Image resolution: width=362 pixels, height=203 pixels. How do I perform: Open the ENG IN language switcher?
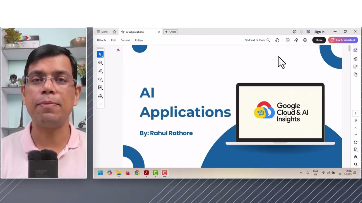315,173
